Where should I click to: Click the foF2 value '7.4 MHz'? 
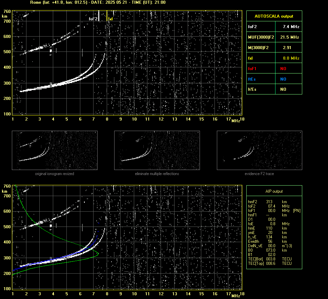click(x=291, y=27)
